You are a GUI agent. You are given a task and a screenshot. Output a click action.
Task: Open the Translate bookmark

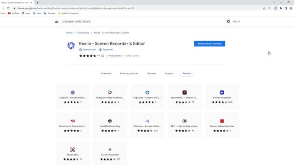tap(50, 13)
